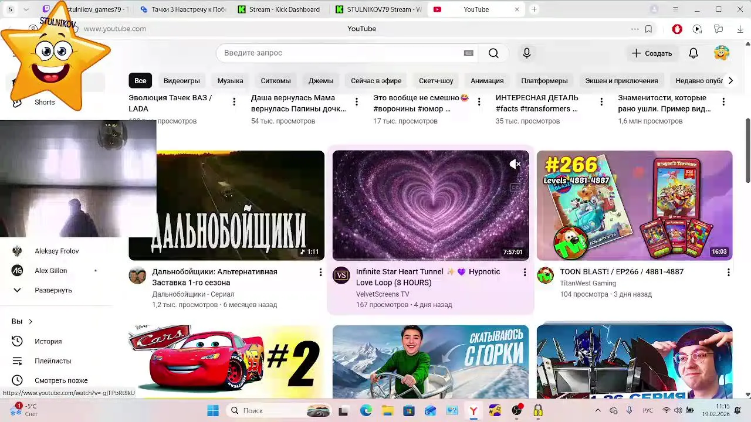Viewport: 751px width, 422px height.
Task: Select the Платформеры filter chip
Action: click(544, 81)
